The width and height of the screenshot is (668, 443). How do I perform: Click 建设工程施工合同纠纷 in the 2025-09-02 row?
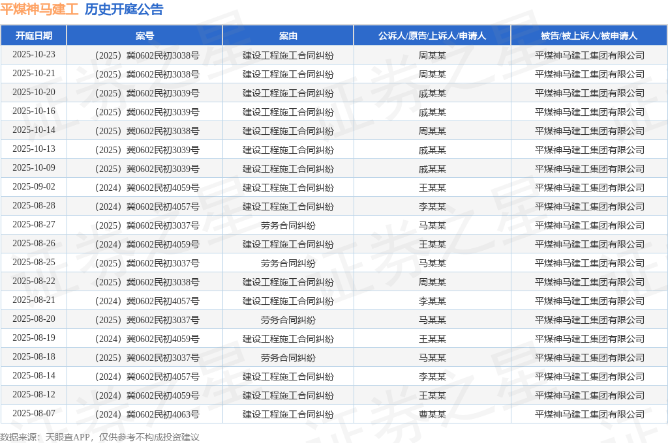(x=288, y=188)
